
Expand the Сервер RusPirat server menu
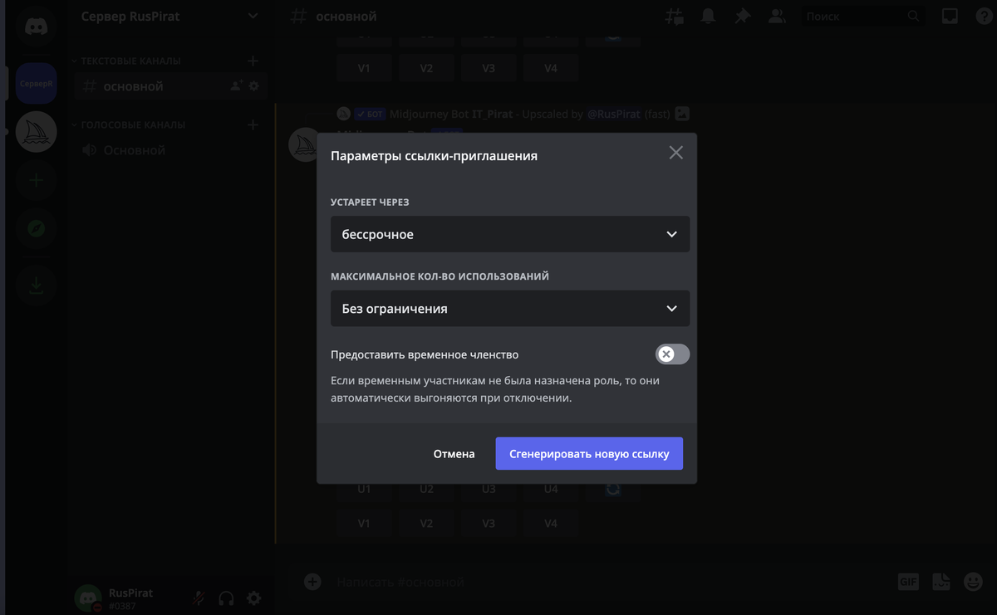(x=169, y=16)
